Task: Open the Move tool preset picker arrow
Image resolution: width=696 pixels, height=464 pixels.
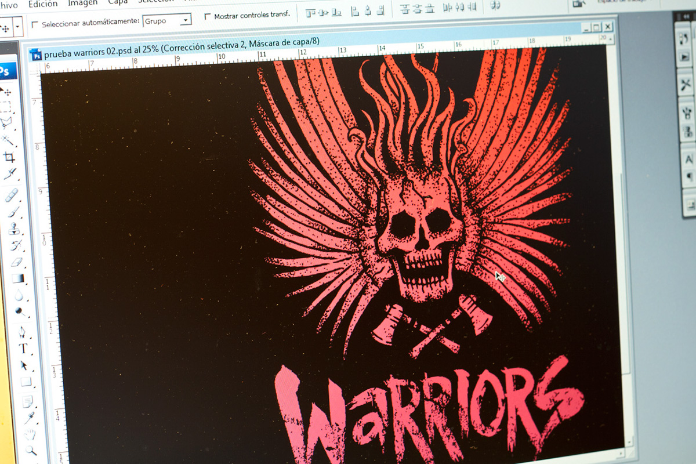Action: click(x=19, y=27)
